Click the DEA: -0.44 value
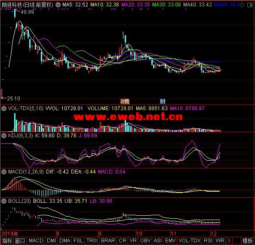 83,171
